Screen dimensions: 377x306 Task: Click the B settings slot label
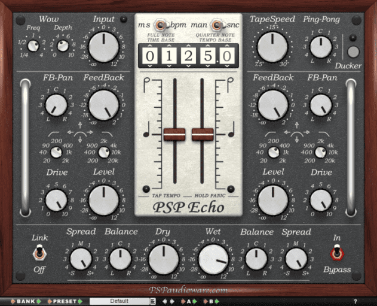pyautogui.click(x=211, y=301)
